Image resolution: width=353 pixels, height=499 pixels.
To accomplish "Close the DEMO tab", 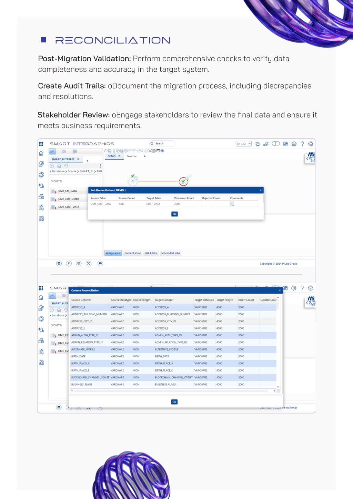I will coord(119,156).
